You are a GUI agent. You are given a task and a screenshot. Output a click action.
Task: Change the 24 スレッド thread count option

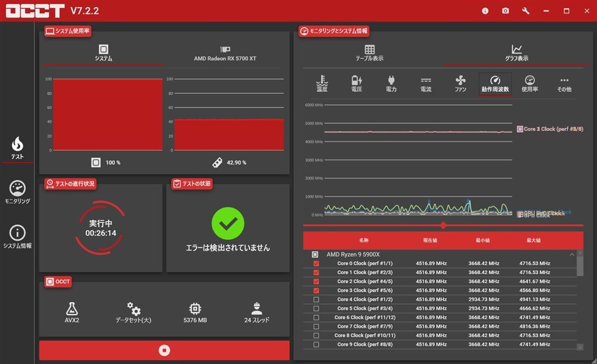(257, 313)
